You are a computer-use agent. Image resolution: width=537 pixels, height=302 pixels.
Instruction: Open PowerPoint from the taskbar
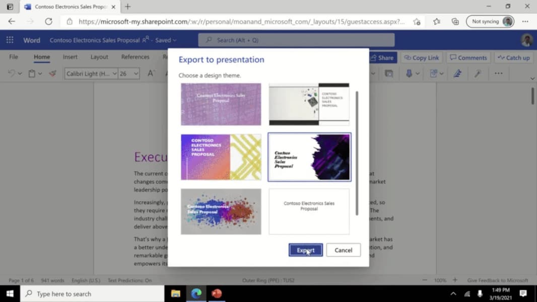pos(217,293)
